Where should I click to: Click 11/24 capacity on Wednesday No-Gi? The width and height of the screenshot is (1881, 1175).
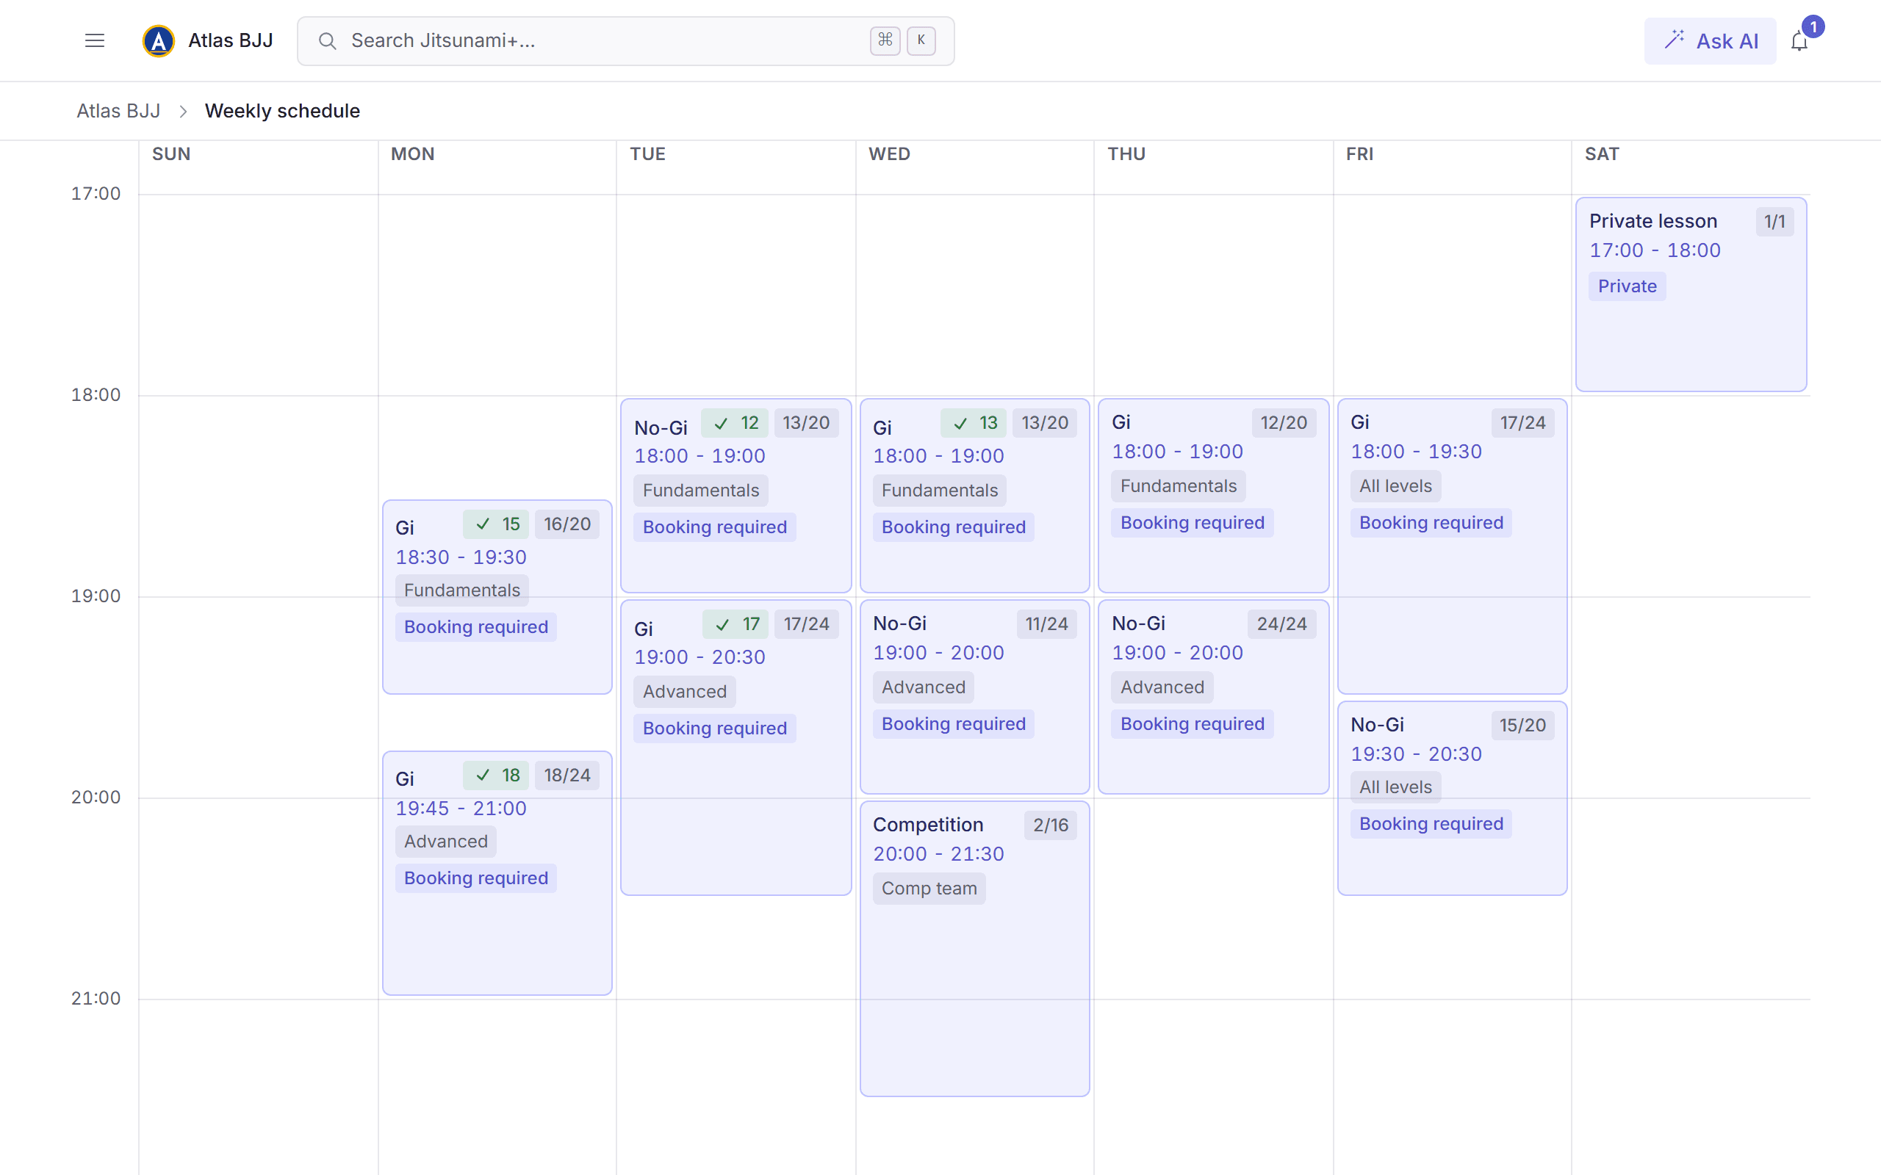(x=1046, y=624)
